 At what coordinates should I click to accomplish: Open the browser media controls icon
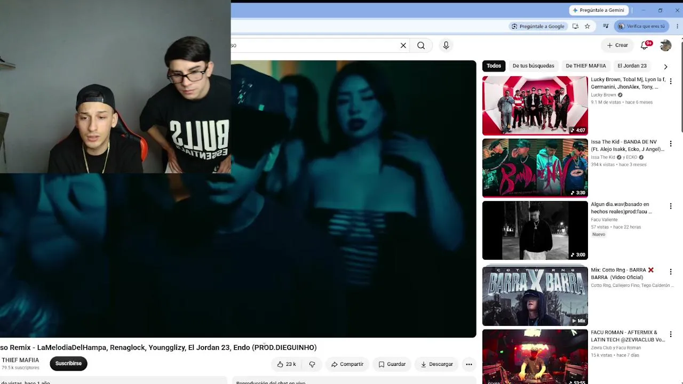tap(606, 26)
